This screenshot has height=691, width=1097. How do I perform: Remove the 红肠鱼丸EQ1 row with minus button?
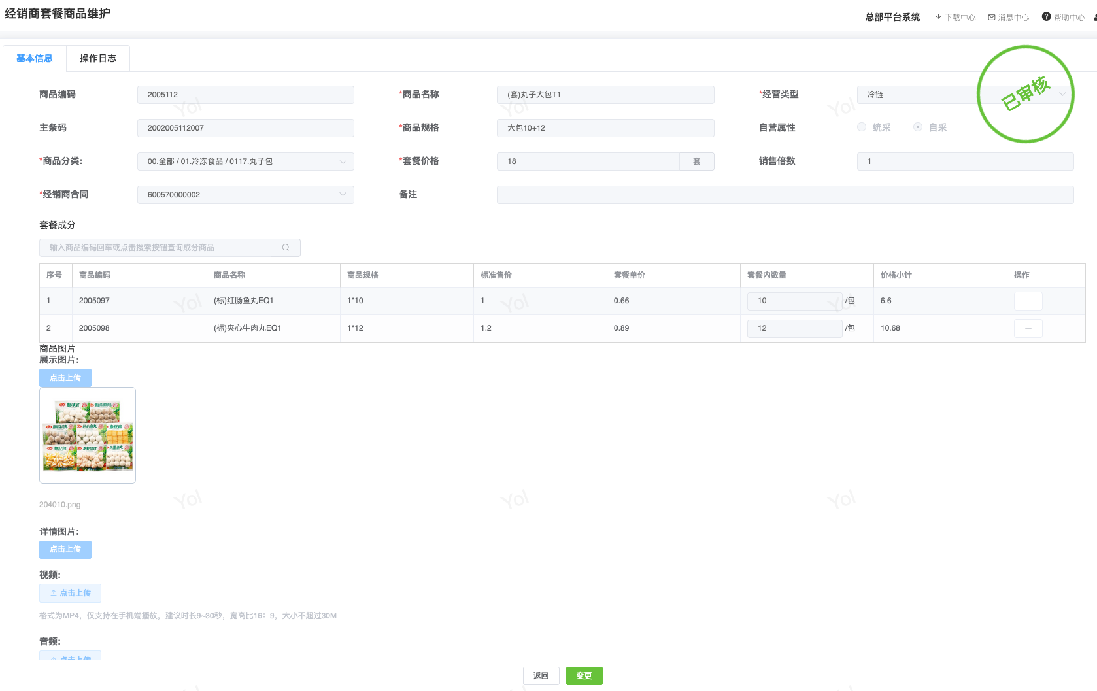[x=1028, y=301]
